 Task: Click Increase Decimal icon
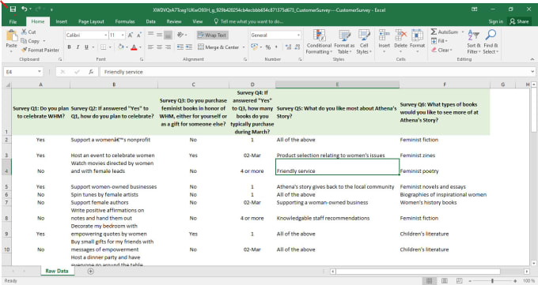point(288,47)
